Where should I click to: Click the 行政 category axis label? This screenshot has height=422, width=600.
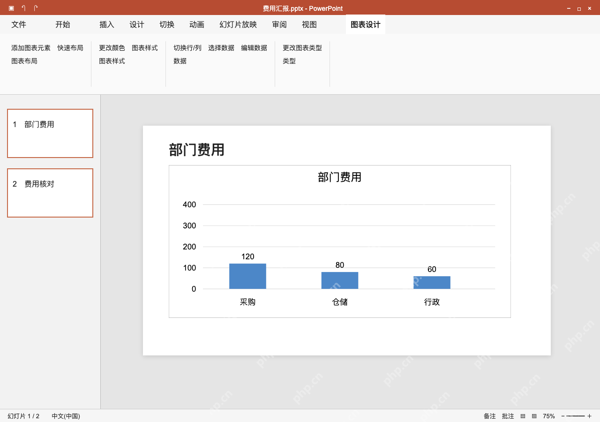432,302
